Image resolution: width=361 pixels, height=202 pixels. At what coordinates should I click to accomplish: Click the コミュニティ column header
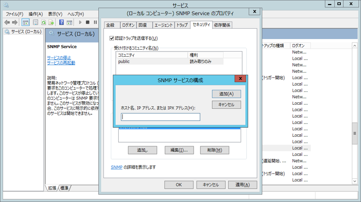point(152,55)
